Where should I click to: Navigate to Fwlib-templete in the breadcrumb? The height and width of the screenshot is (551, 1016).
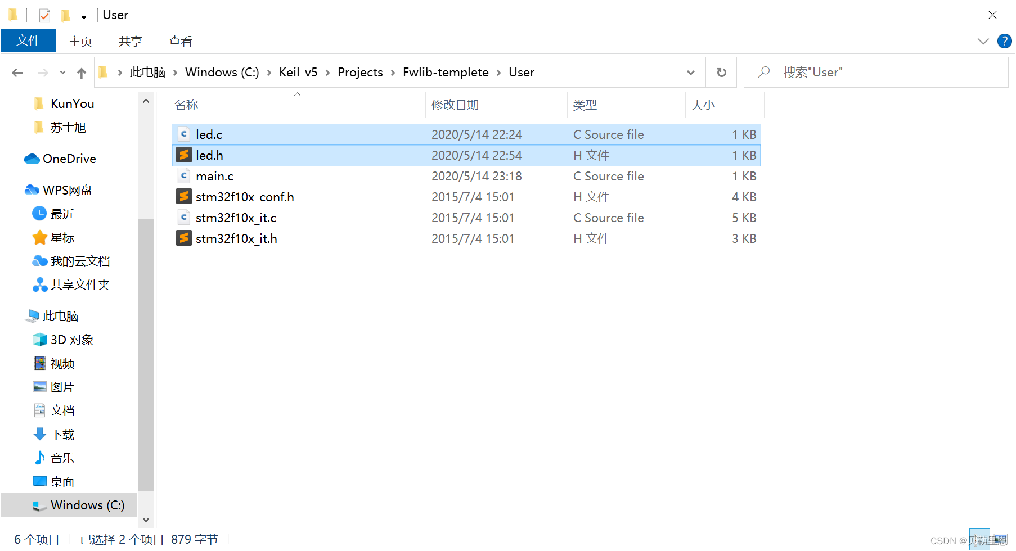[446, 73]
